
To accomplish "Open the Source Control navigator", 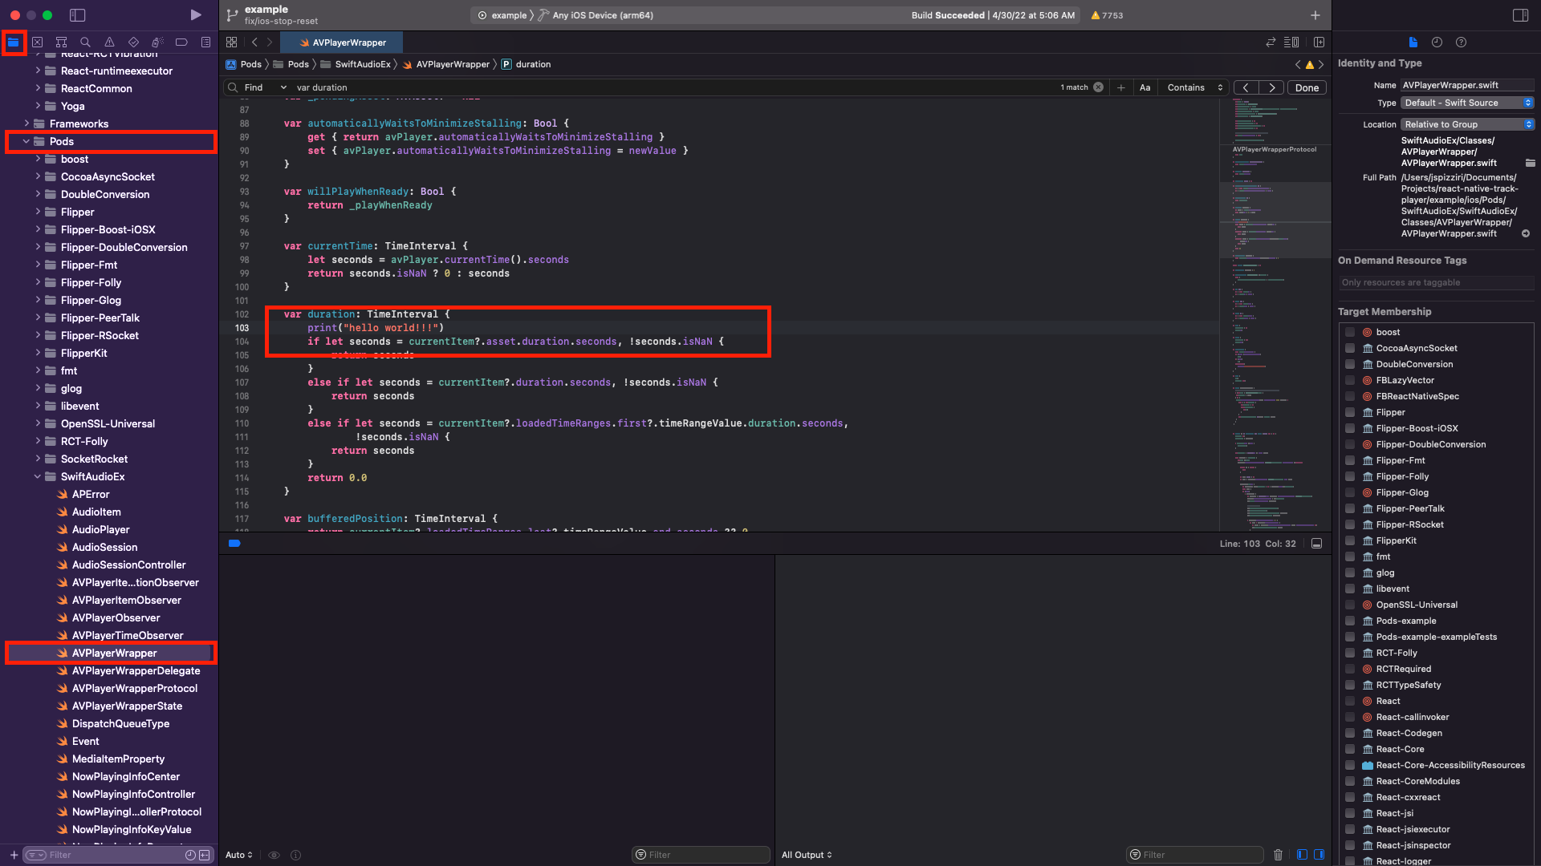I will [37, 42].
